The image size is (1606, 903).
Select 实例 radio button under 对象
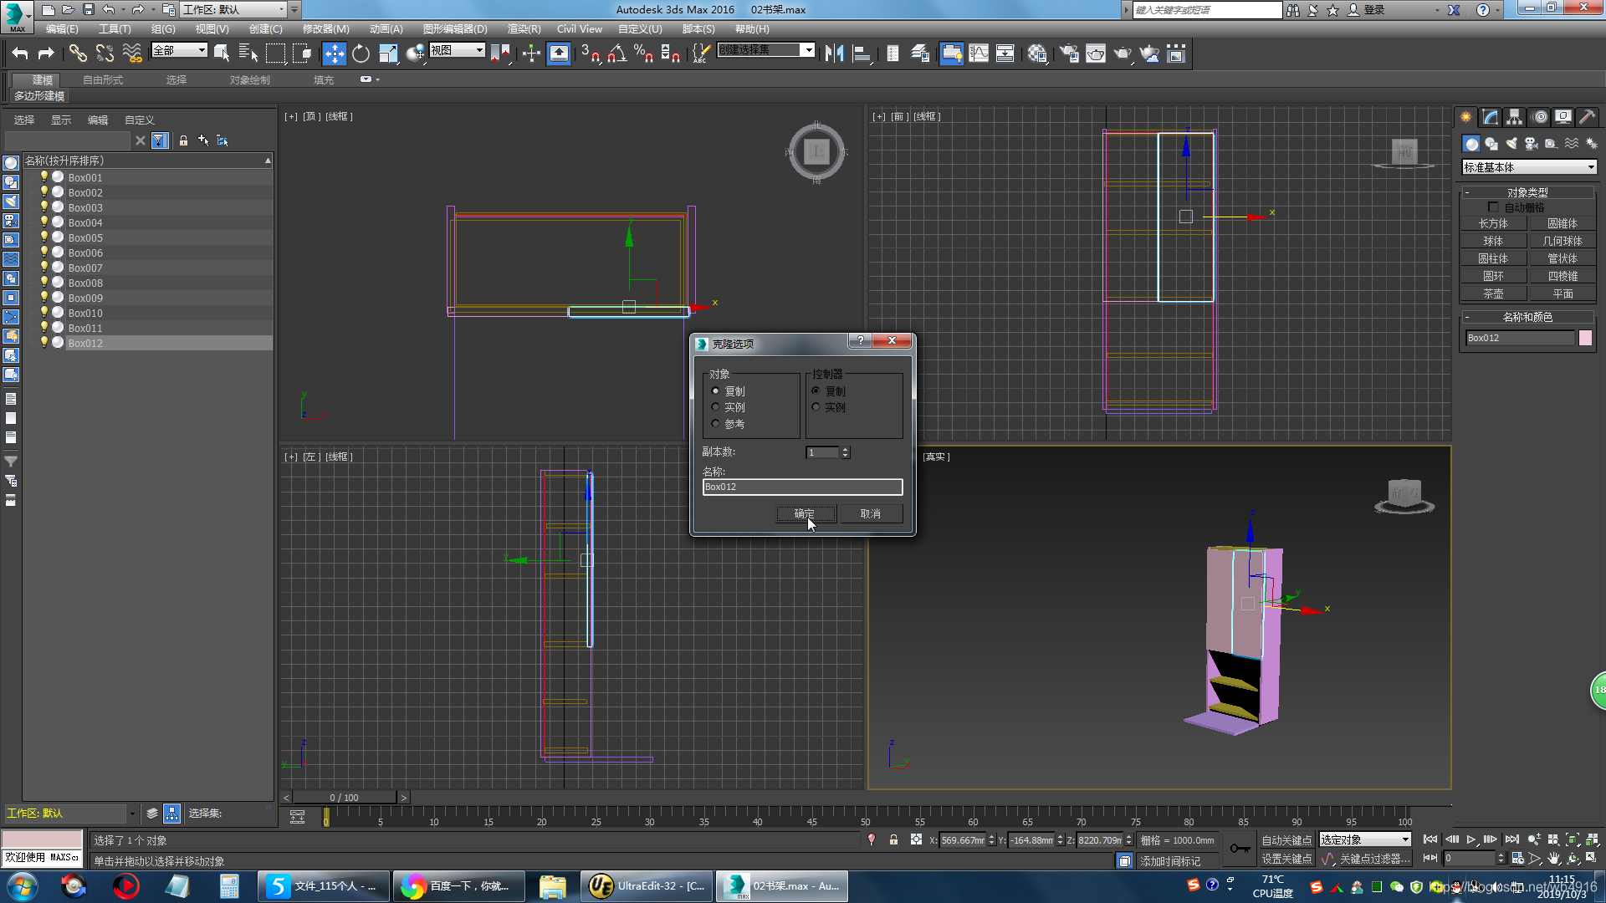716,407
